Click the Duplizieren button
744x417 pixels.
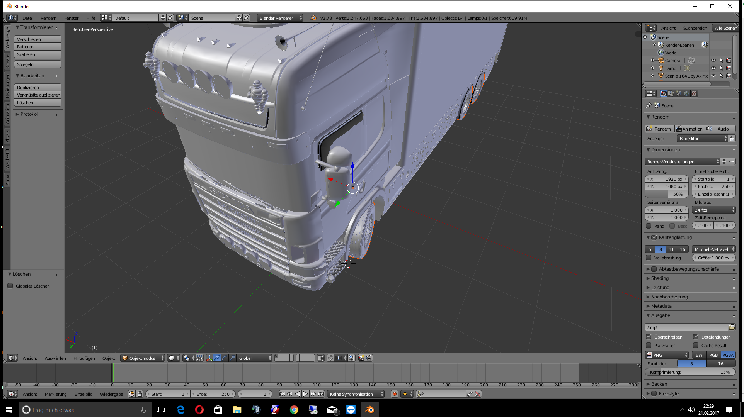[37, 88]
